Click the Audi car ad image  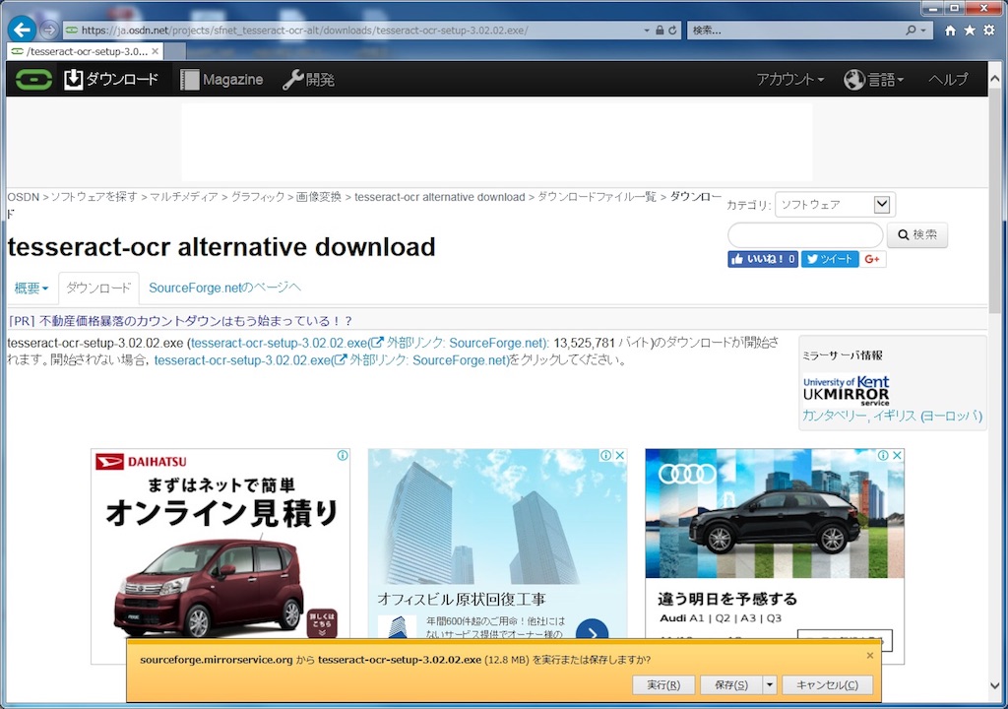click(x=775, y=513)
